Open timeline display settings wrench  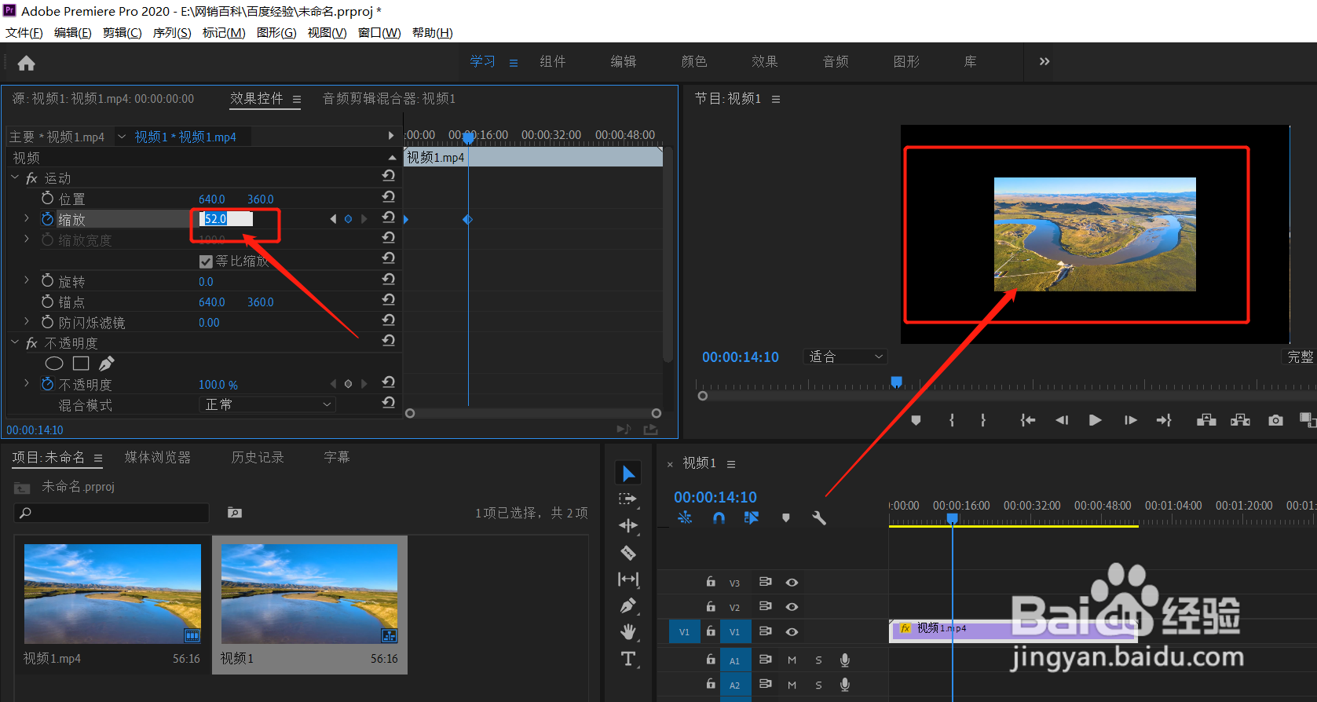click(x=819, y=518)
